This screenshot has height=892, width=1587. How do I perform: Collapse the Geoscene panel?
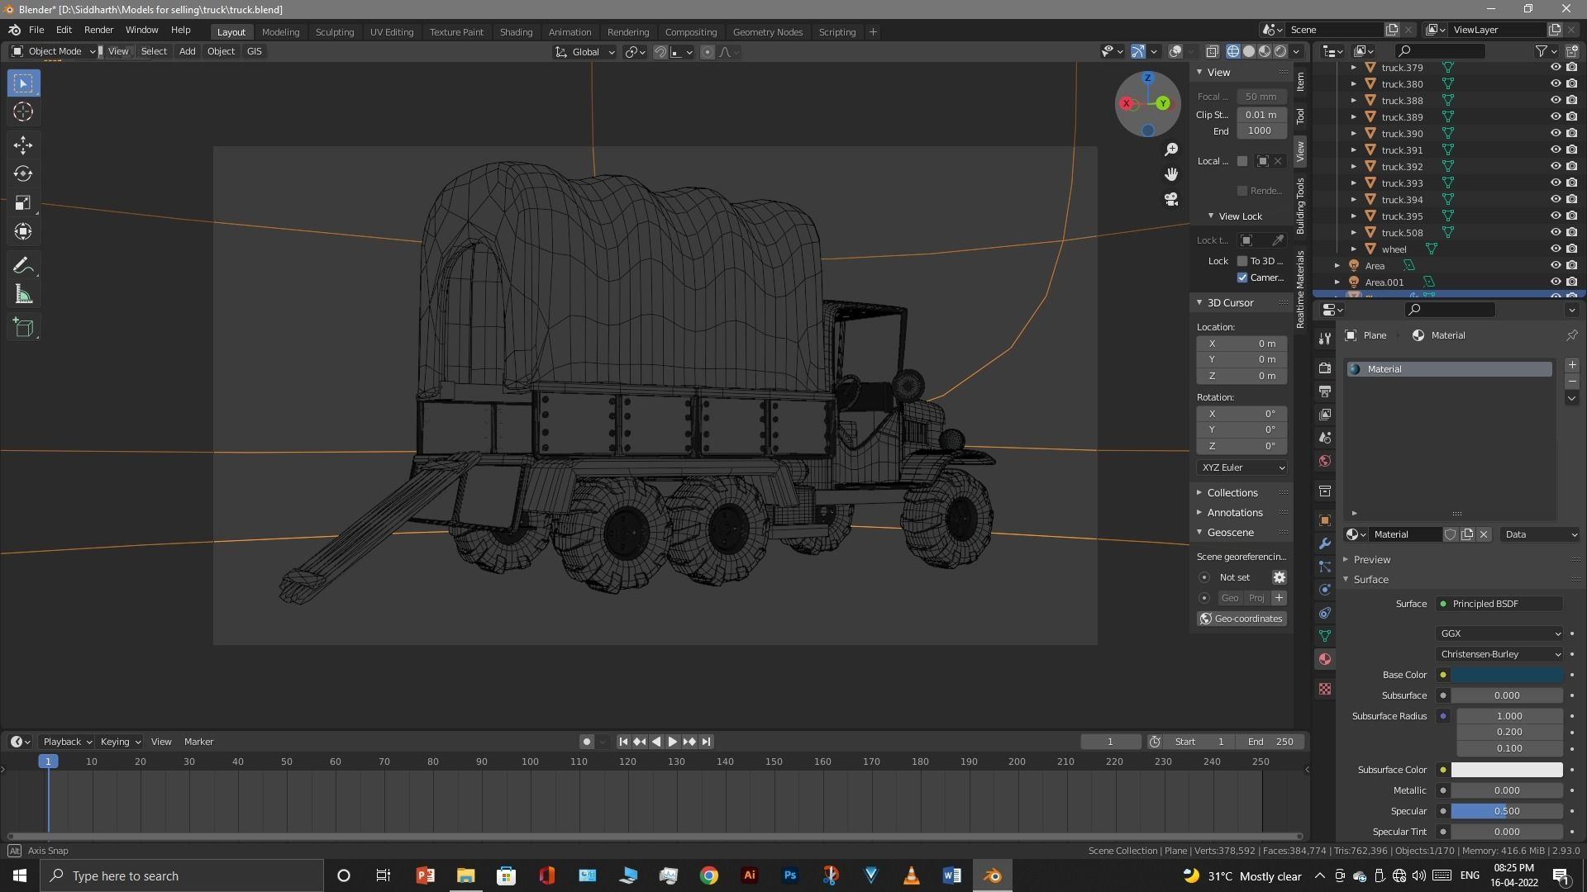(1230, 533)
